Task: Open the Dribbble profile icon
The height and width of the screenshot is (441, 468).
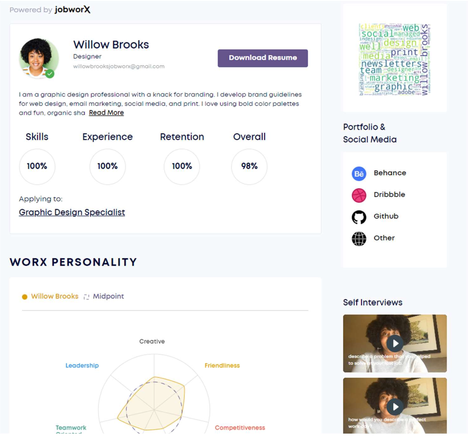Action: point(359,195)
